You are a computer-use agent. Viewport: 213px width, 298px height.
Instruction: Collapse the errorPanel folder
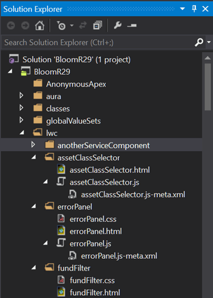click(34, 206)
